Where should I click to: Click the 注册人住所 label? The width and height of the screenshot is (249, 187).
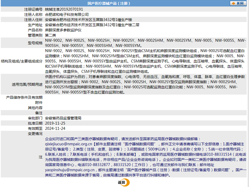coord(33,20)
